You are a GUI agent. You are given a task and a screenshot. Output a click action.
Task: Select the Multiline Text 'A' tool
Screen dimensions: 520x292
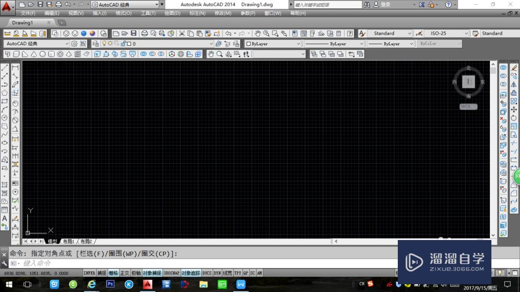pyautogui.click(x=5, y=218)
